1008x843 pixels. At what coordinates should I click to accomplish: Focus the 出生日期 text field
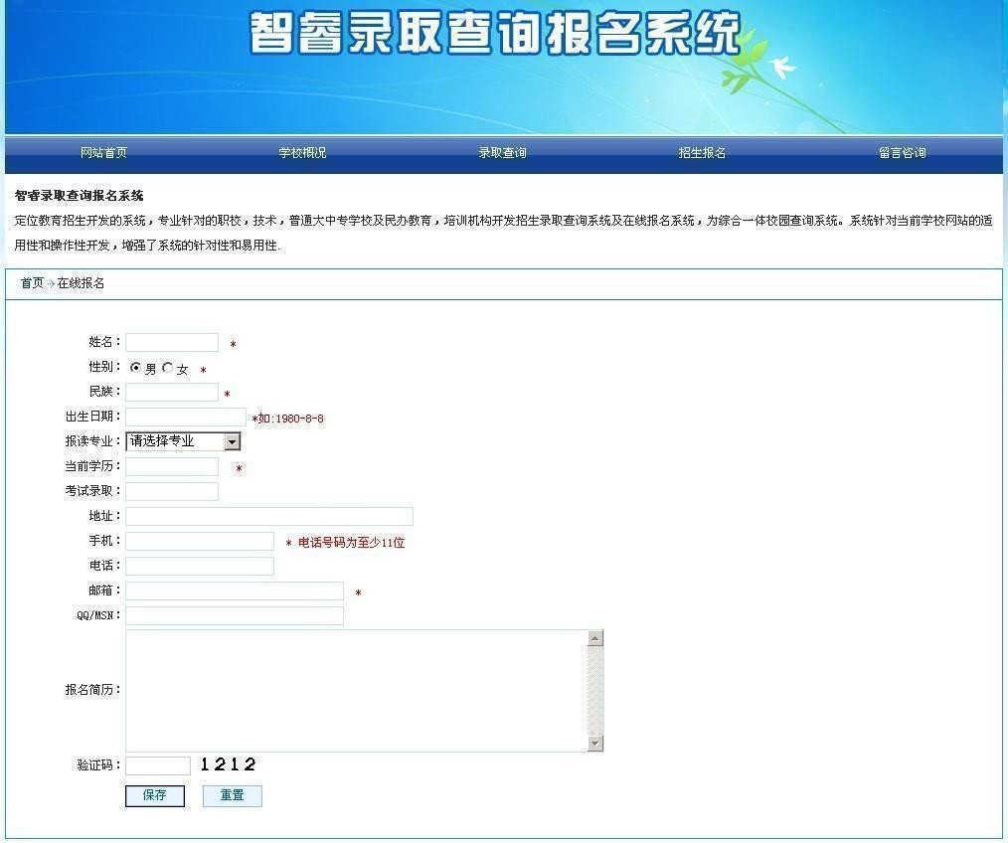tap(186, 418)
